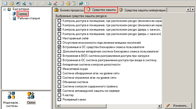Open Моделиров... системы panel icon
196x109 pixels.
(x=11, y=95)
